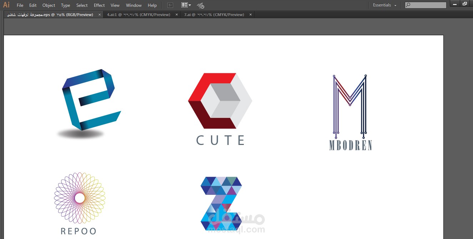Select the circuit-line M logo artwork
Screen dimensions: 473x239
pos(350,106)
